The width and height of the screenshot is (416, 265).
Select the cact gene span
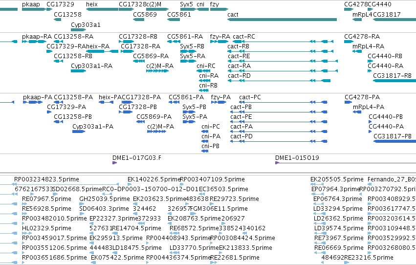[x=282, y=20]
